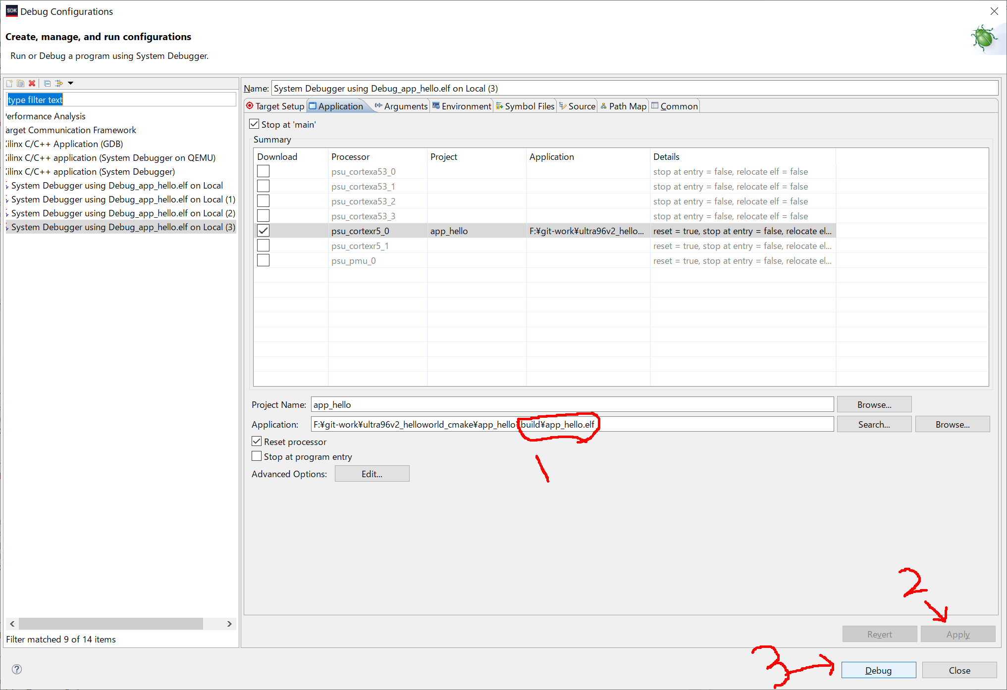Select Xilinx C/C++ Application (GDB) item
The width and height of the screenshot is (1007, 690).
point(64,144)
